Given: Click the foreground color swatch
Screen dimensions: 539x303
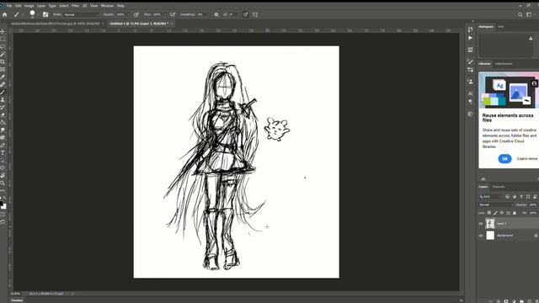Looking at the screenshot, I should pos(1,203).
